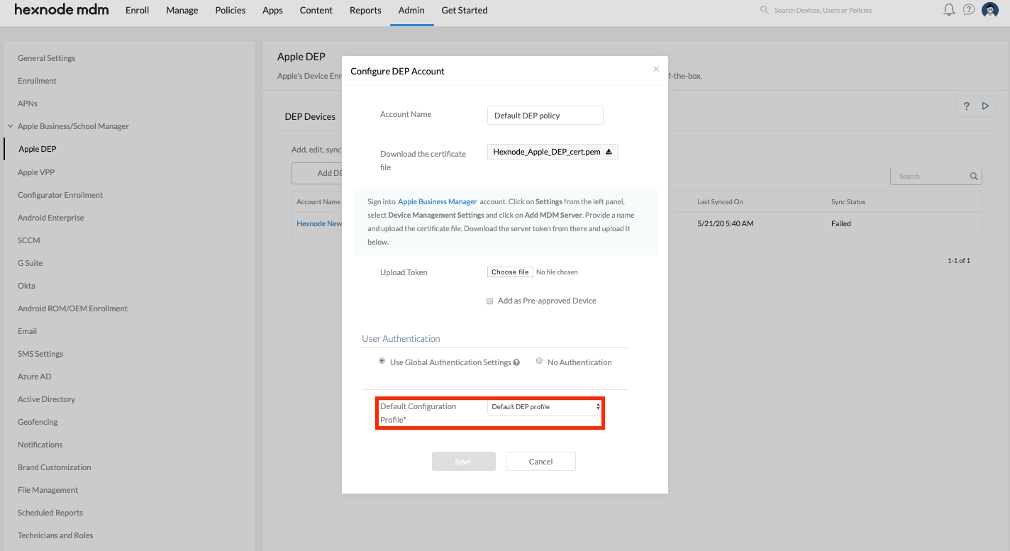The width and height of the screenshot is (1010, 551).
Task: Click the play video icon on Apple DEP page
Action: pyautogui.click(x=985, y=106)
